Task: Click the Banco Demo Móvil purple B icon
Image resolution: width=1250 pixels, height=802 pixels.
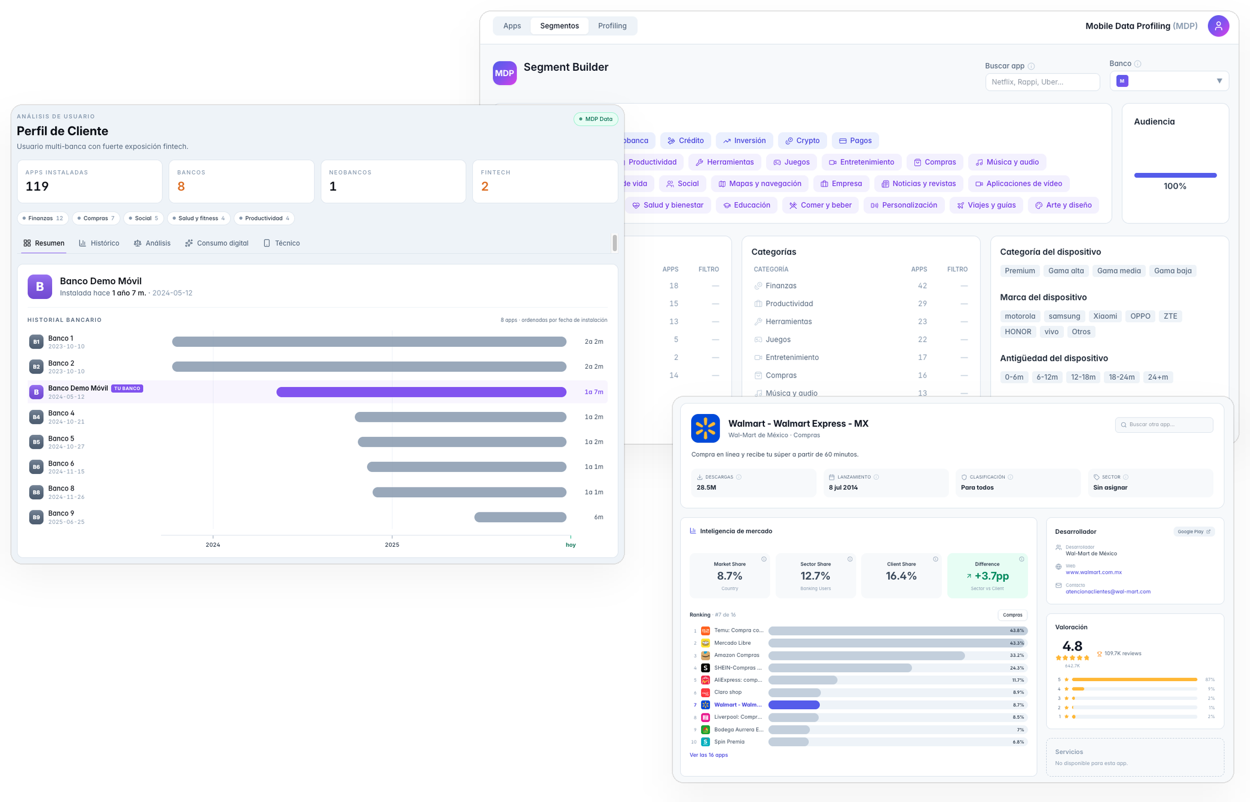Action: pos(40,286)
